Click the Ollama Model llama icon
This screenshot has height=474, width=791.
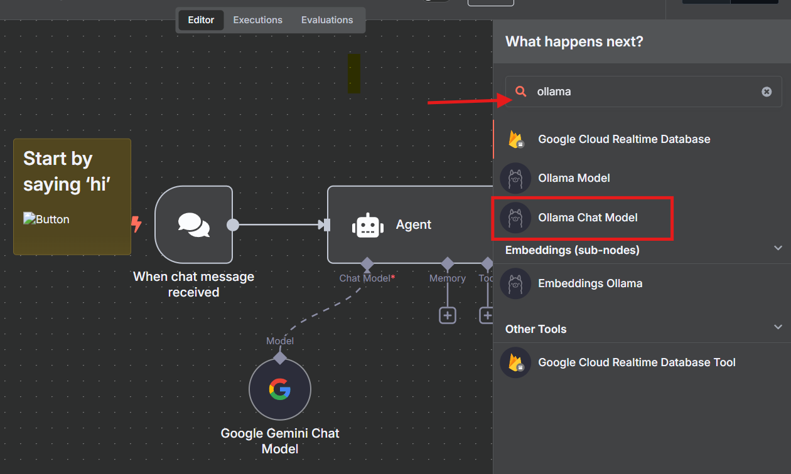(x=516, y=178)
